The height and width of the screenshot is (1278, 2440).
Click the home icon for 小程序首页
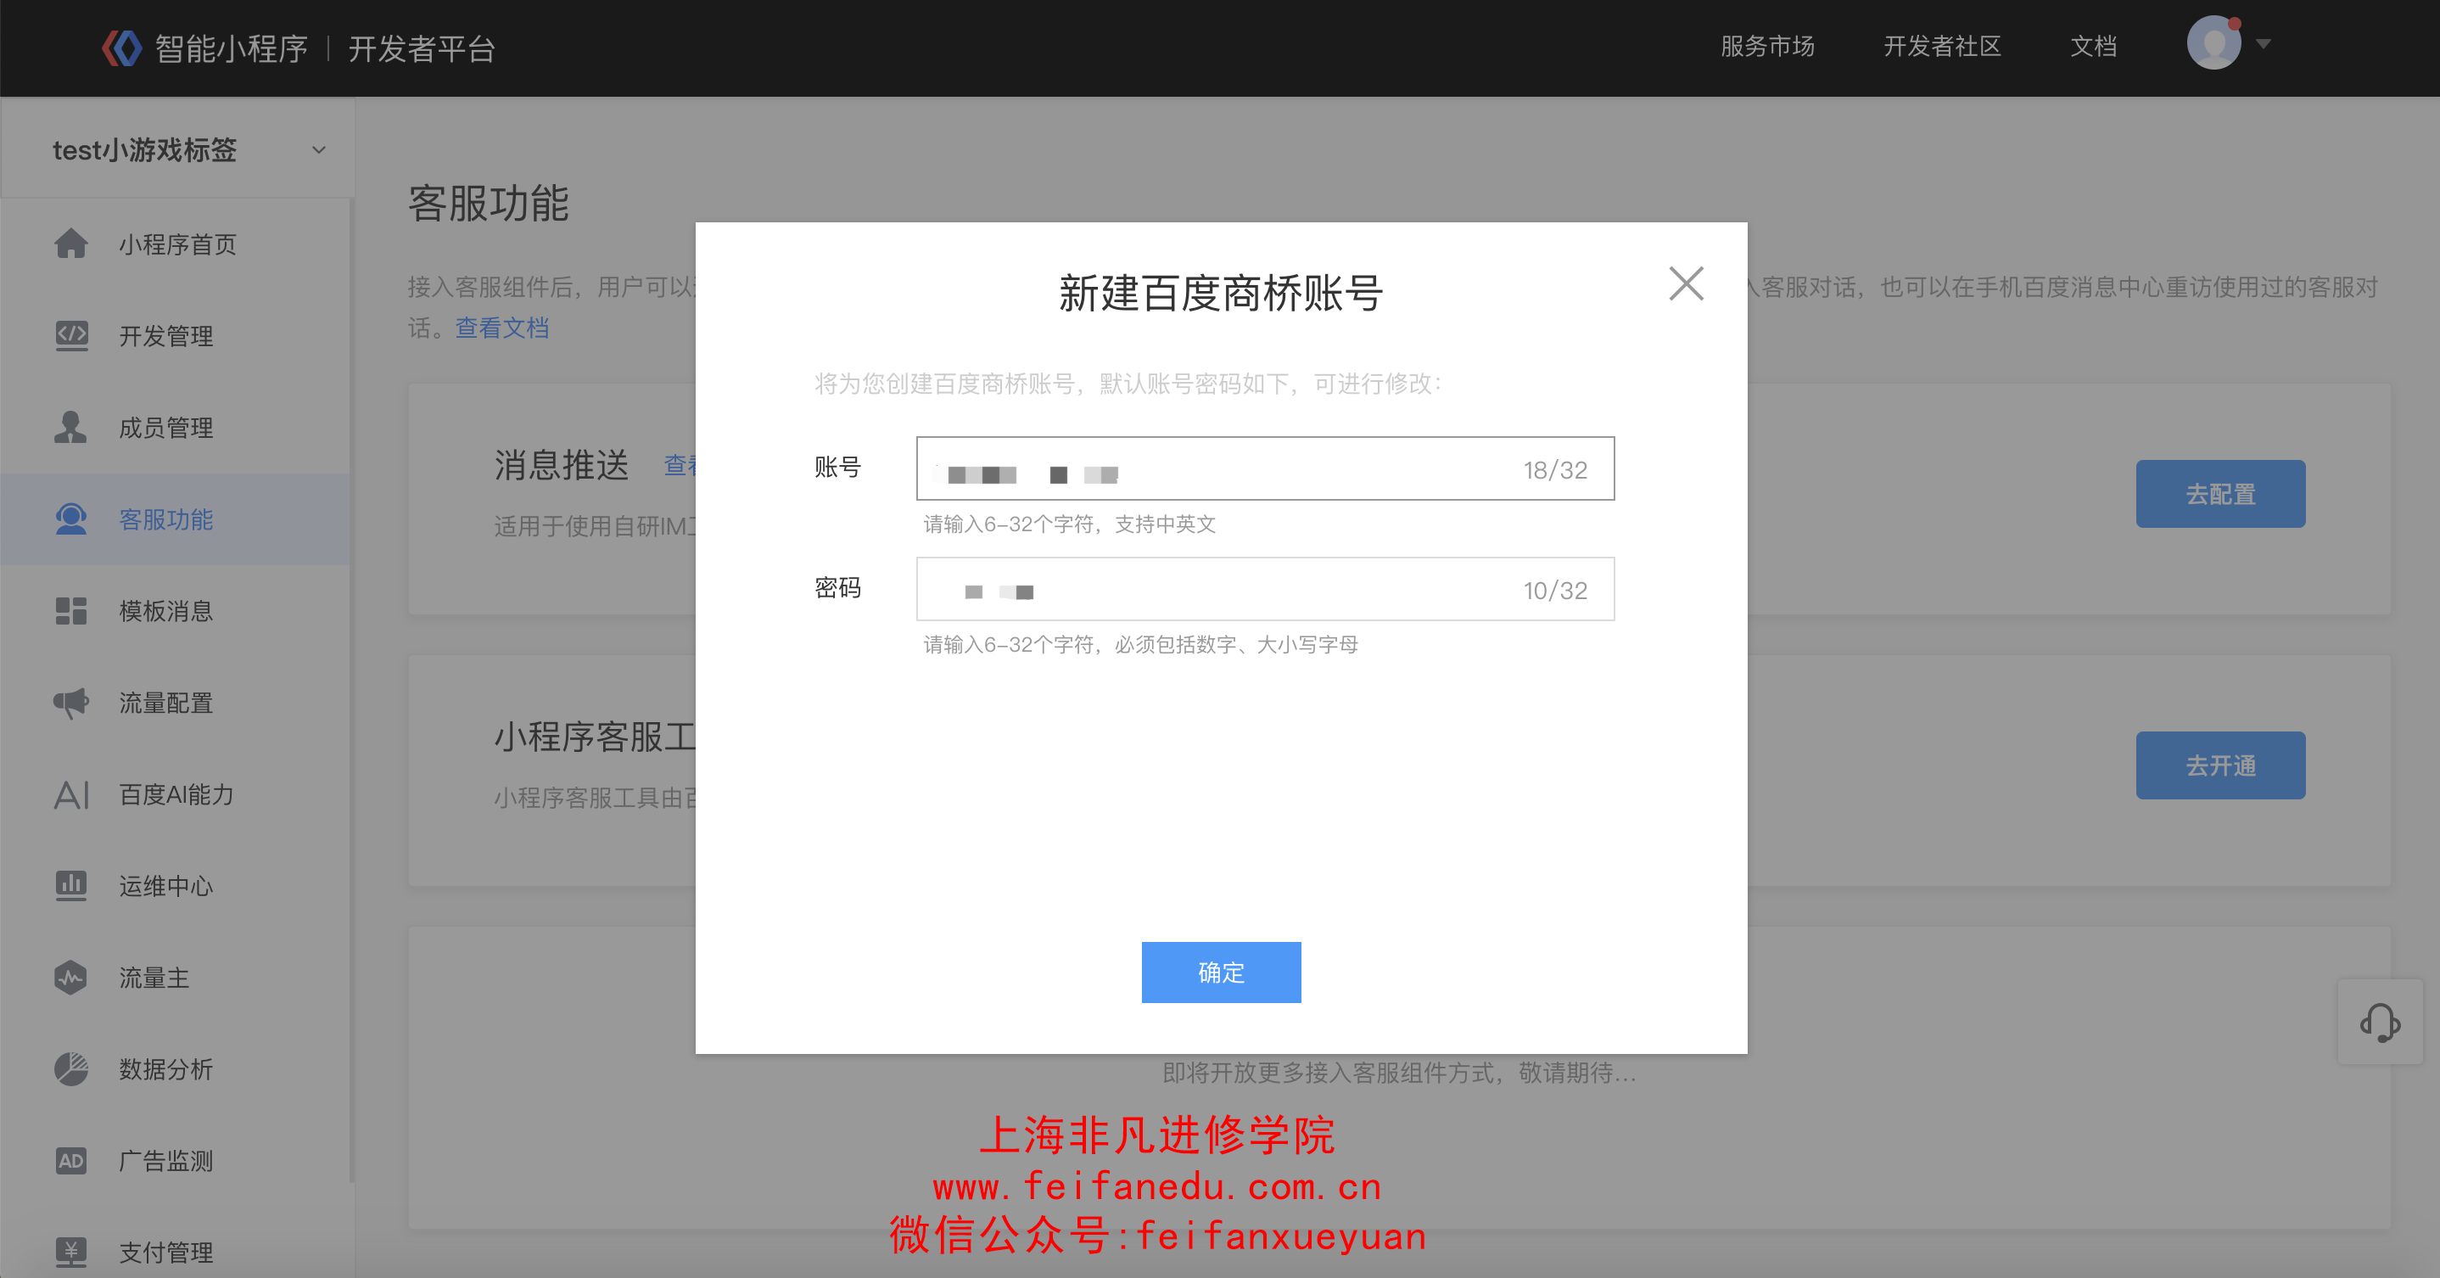[71, 244]
